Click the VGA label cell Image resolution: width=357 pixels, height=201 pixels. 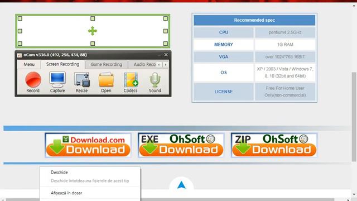tap(224, 57)
